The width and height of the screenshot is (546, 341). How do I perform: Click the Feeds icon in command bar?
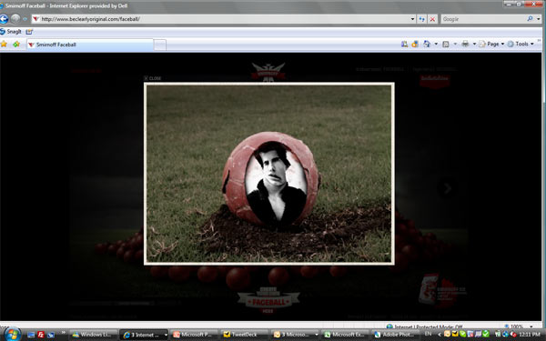446,44
